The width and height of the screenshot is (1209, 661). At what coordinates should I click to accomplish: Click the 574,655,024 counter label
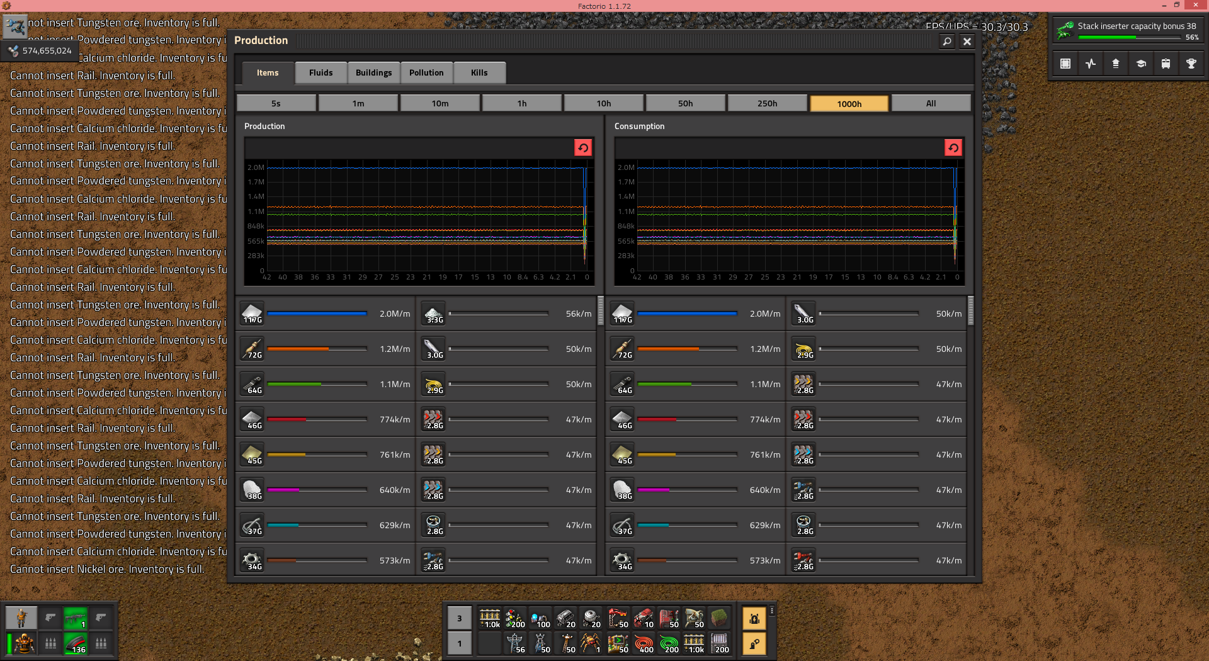(47, 50)
